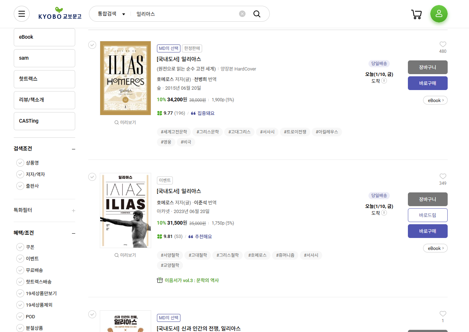Enable the 쿠폰 benefit filter
Screen dimensions: 469x332
(20, 247)
